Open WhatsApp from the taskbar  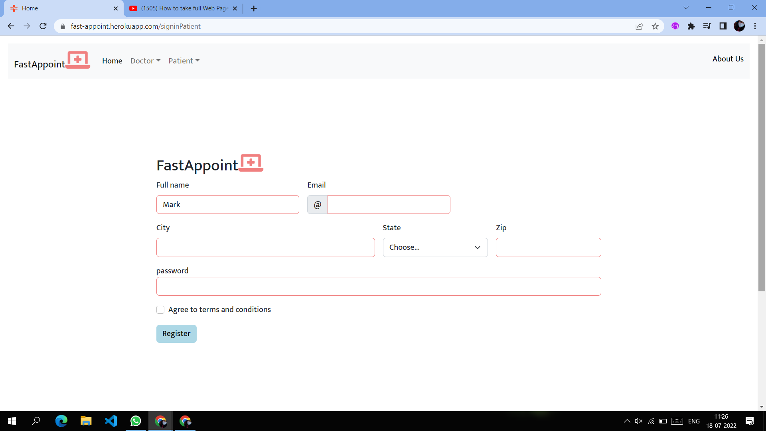[x=136, y=421]
